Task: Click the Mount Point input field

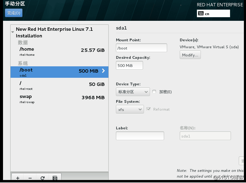Action: click(x=142, y=48)
